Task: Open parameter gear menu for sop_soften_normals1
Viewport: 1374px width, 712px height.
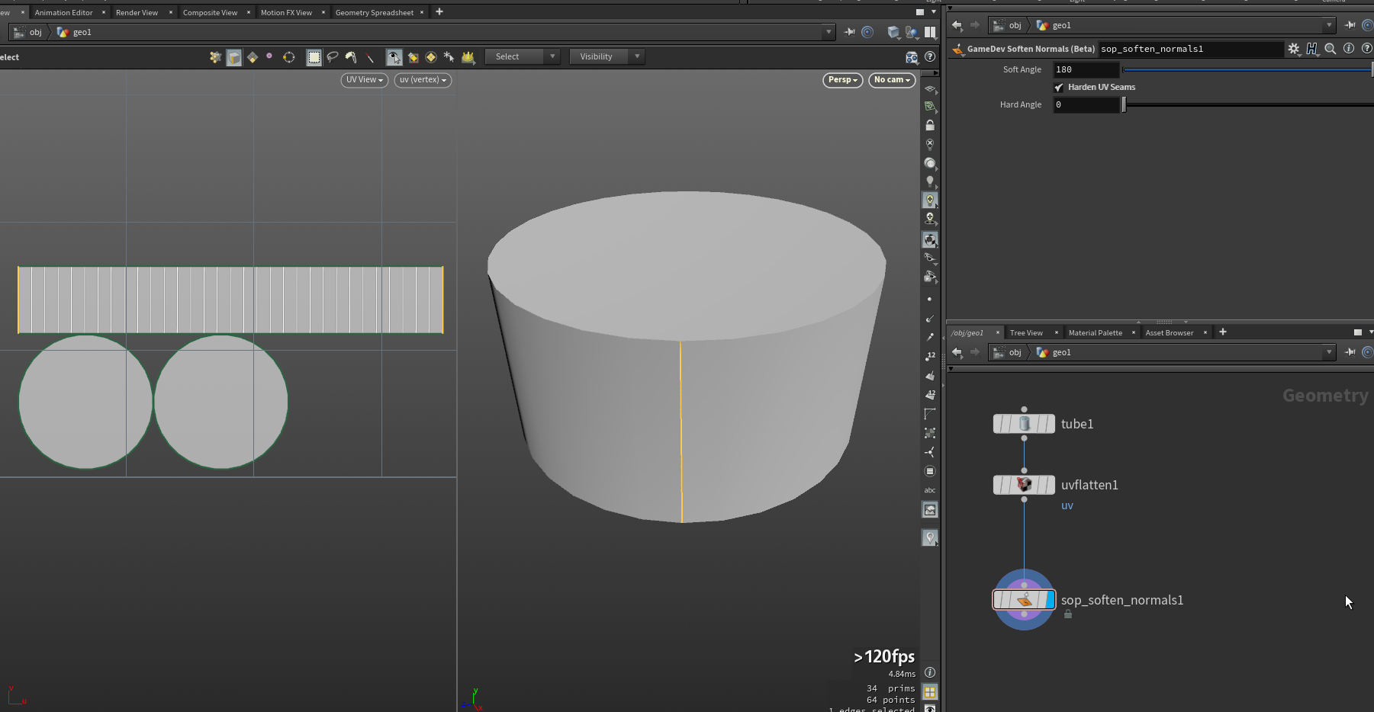Action: click(1294, 49)
